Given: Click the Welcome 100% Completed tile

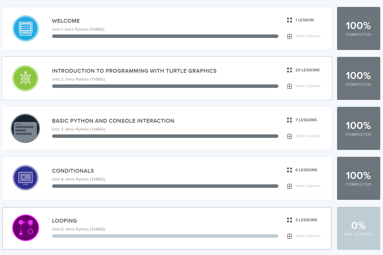Looking at the screenshot, I should tap(358, 28).
